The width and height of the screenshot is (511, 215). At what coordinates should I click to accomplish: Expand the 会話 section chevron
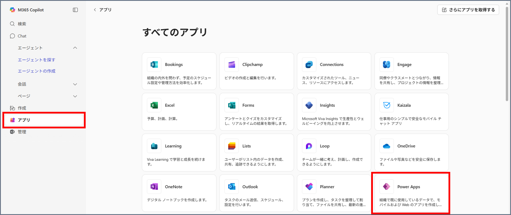pos(75,84)
